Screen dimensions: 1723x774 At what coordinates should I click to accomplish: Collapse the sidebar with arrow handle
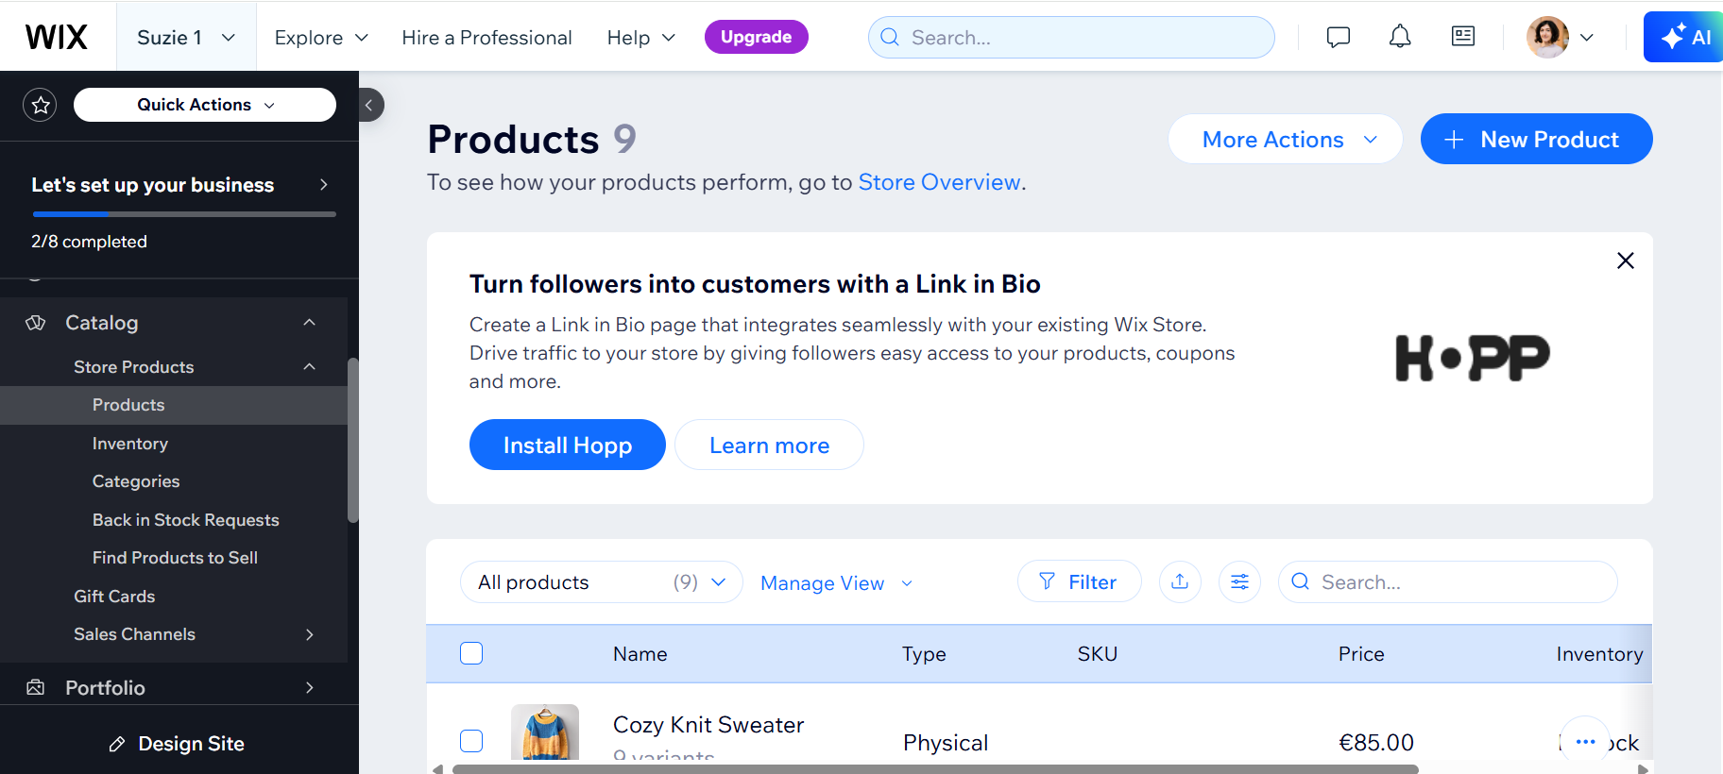click(x=369, y=105)
